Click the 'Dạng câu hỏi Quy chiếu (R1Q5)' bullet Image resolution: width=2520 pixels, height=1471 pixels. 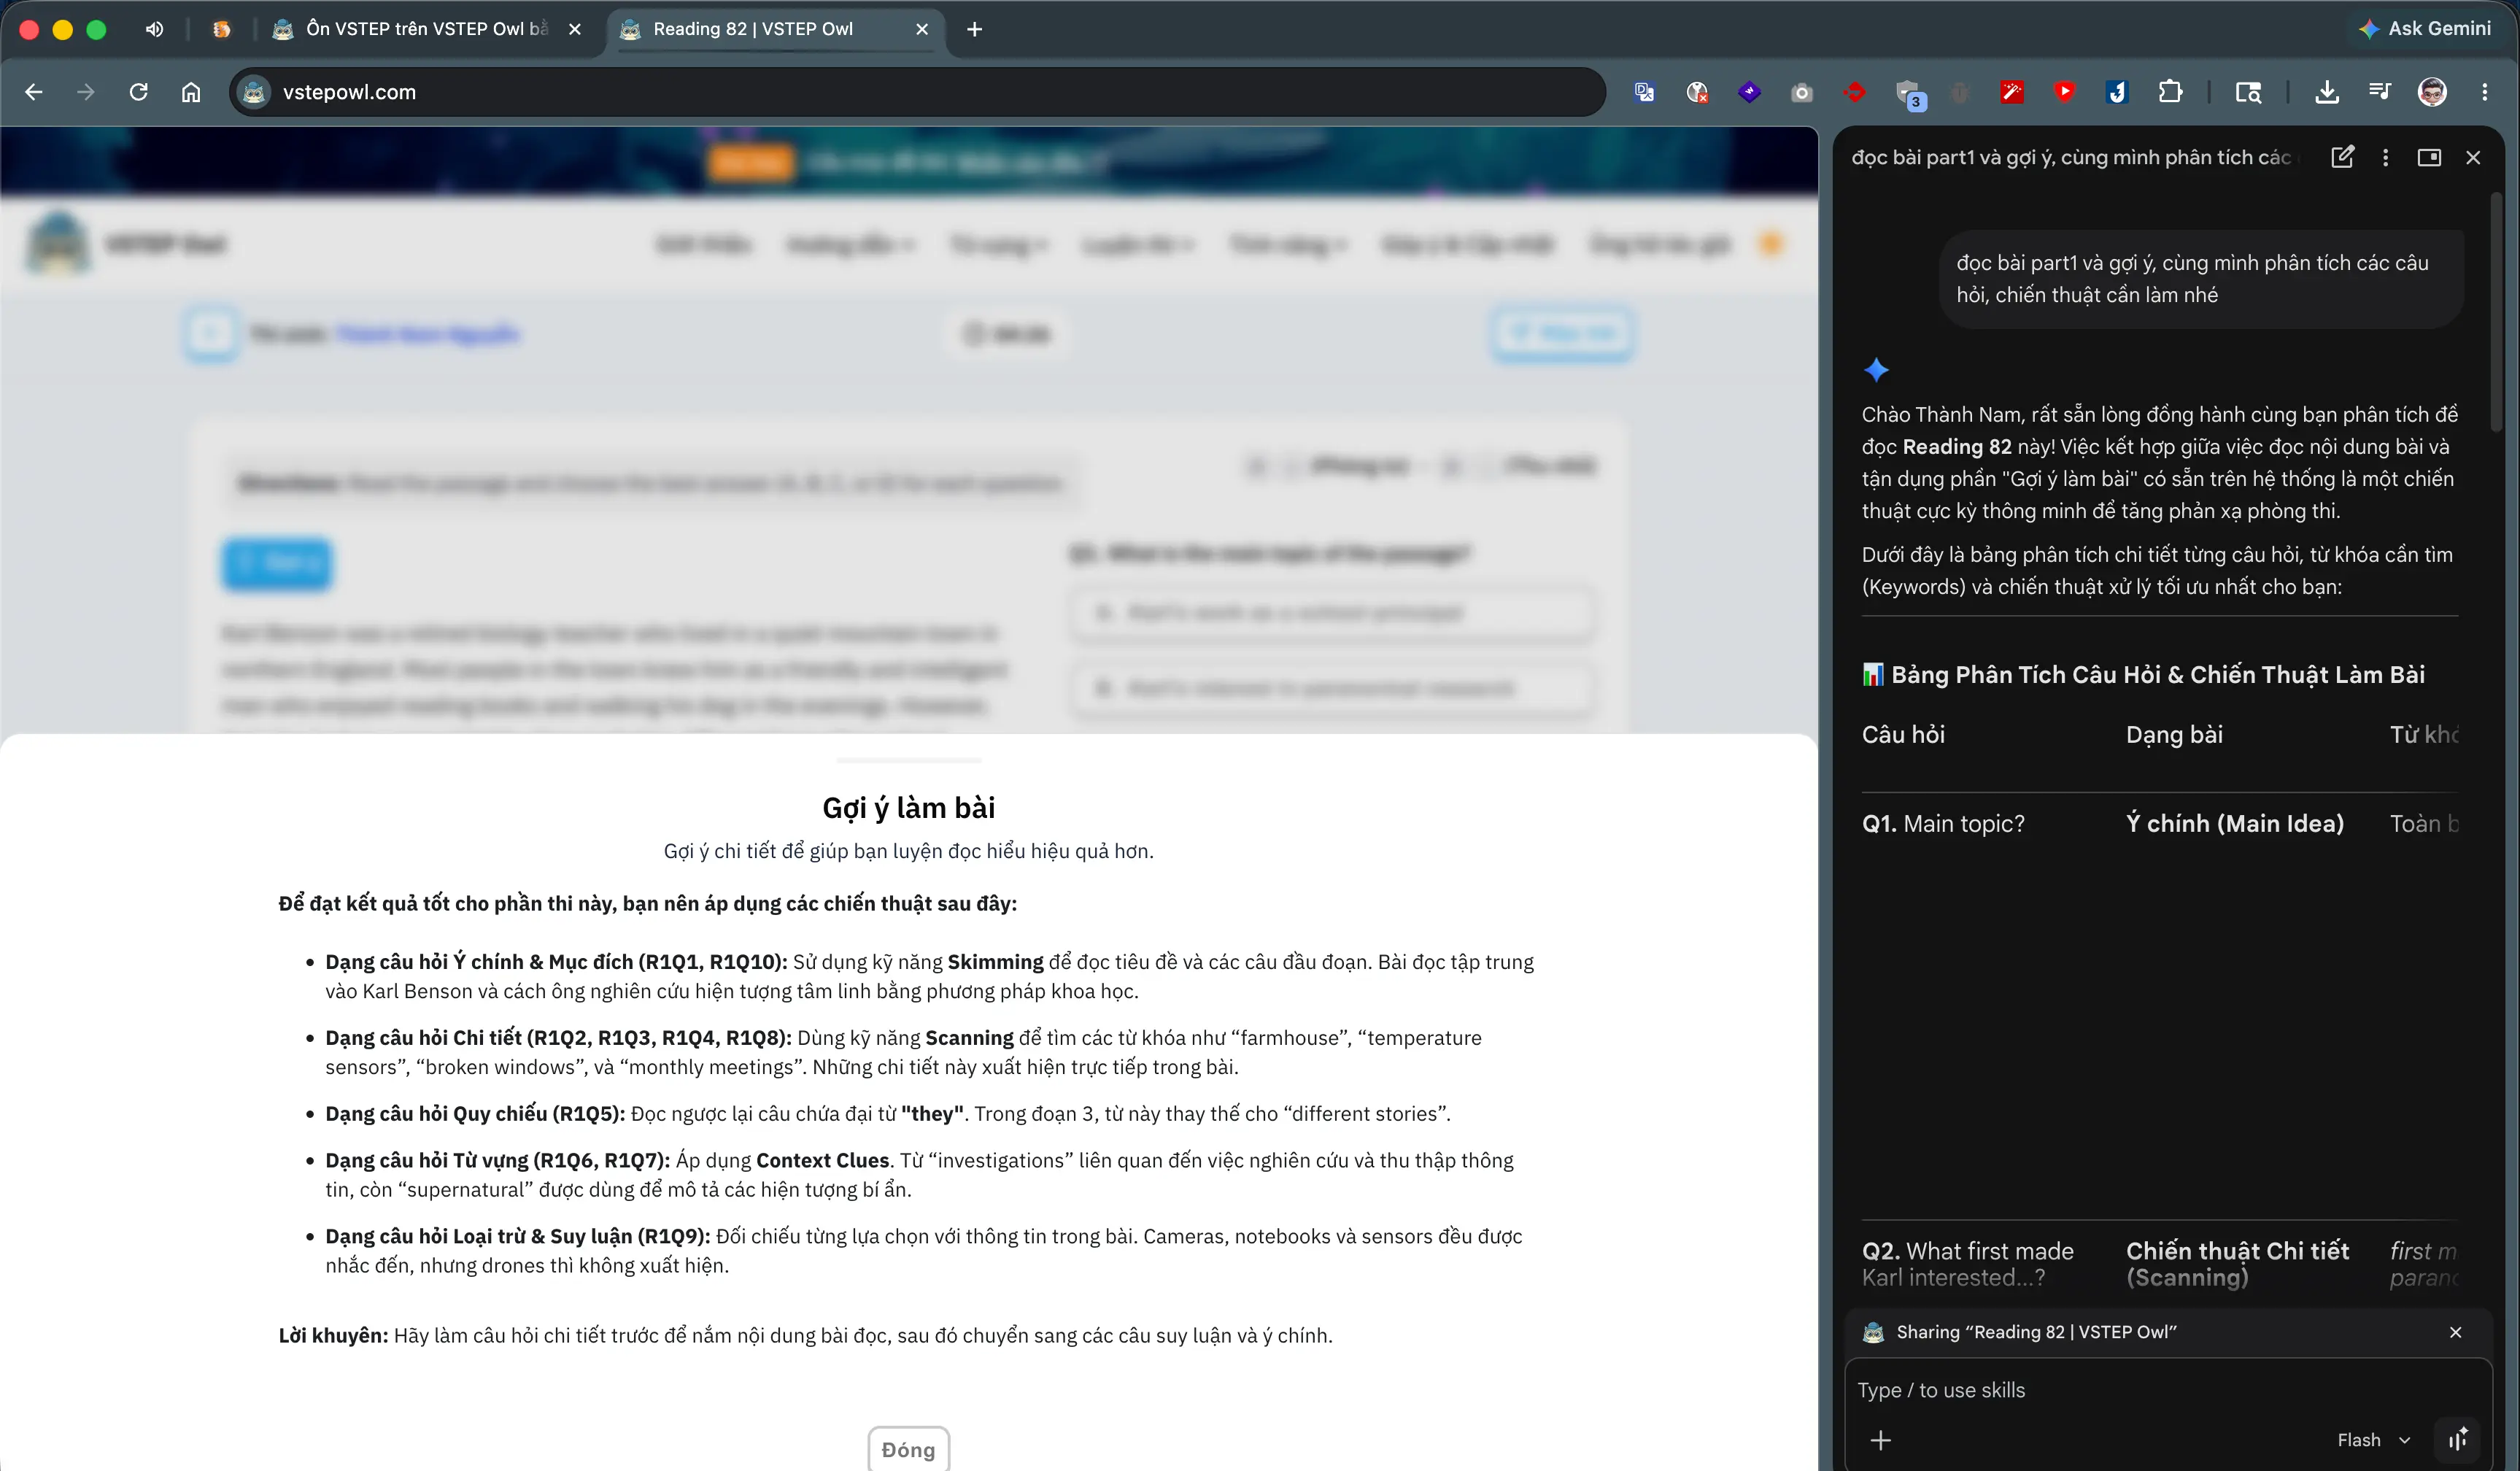pyautogui.click(x=888, y=1113)
